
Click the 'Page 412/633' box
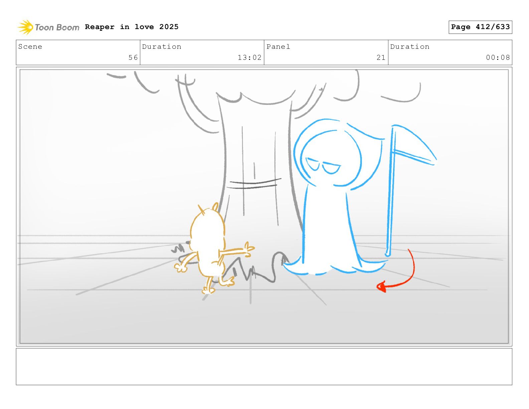[x=480, y=27]
